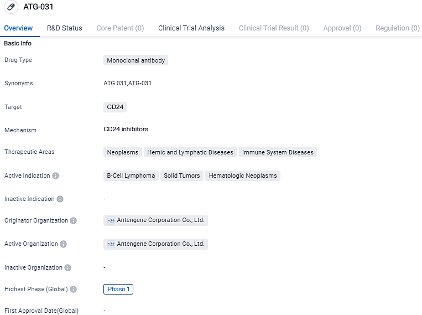This screenshot has height=315, width=422.
Task: Open the CD24 inhibitors mechanism link
Action: (126, 130)
